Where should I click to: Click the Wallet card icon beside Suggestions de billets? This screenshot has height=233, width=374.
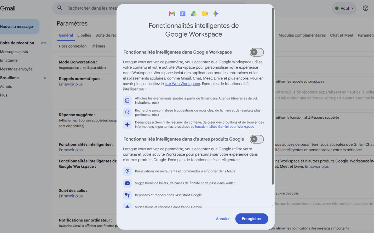tap(127, 183)
